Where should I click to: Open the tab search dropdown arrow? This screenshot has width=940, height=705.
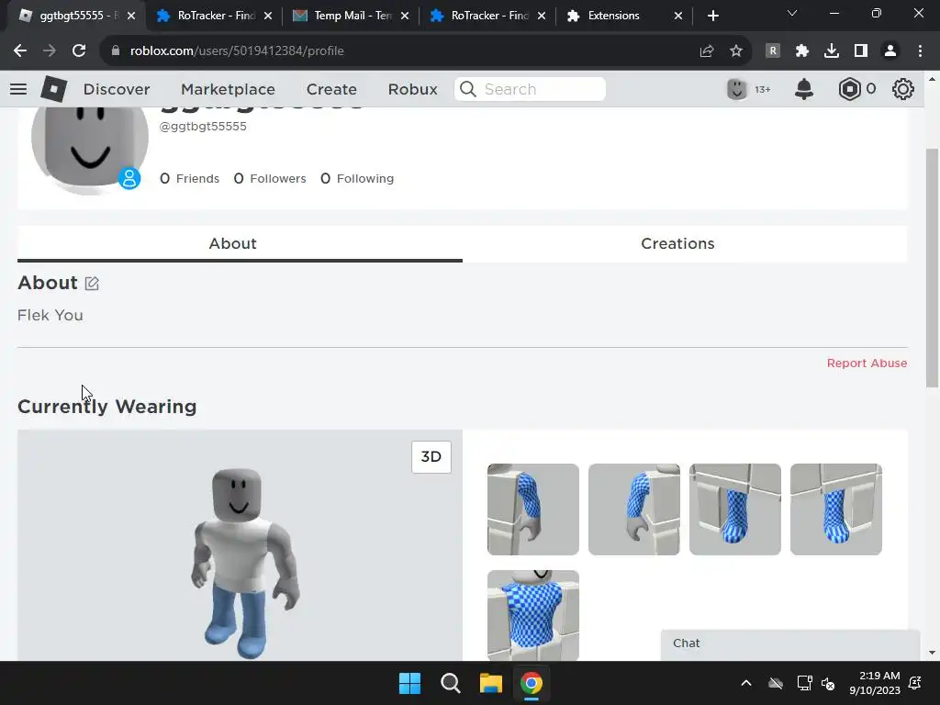(792, 13)
